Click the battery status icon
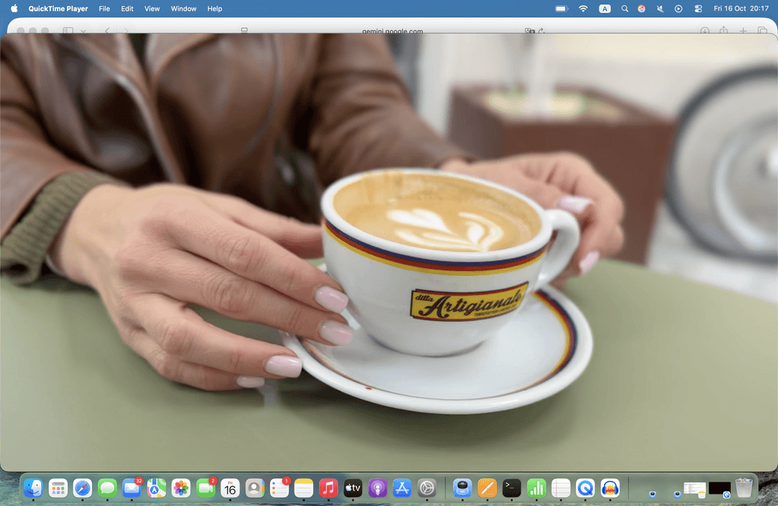The width and height of the screenshot is (778, 506). coord(561,8)
